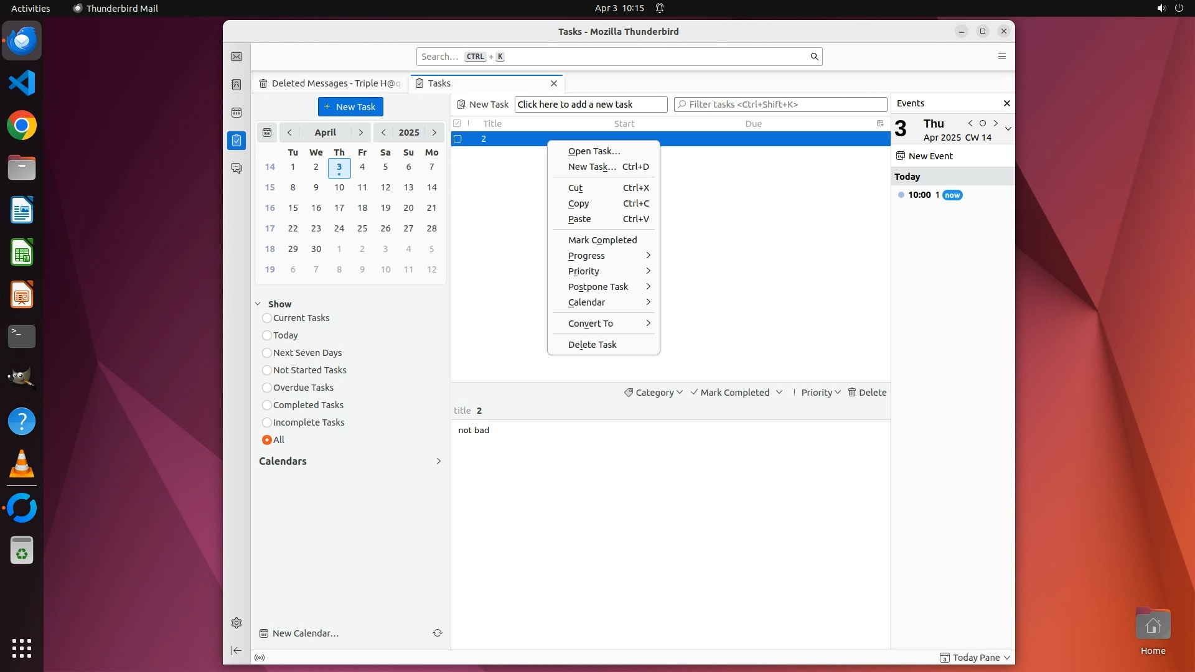Click the Filter tasks input field
Viewport: 1195px width, 672px height.
tap(781, 105)
